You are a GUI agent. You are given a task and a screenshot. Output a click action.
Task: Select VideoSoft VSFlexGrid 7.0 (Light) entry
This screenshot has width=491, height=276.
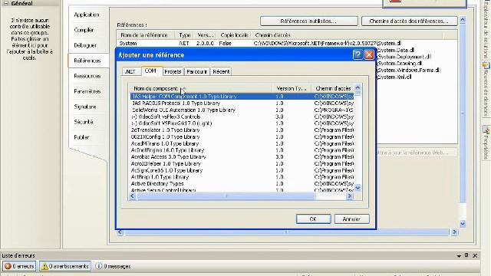coord(242,123)
